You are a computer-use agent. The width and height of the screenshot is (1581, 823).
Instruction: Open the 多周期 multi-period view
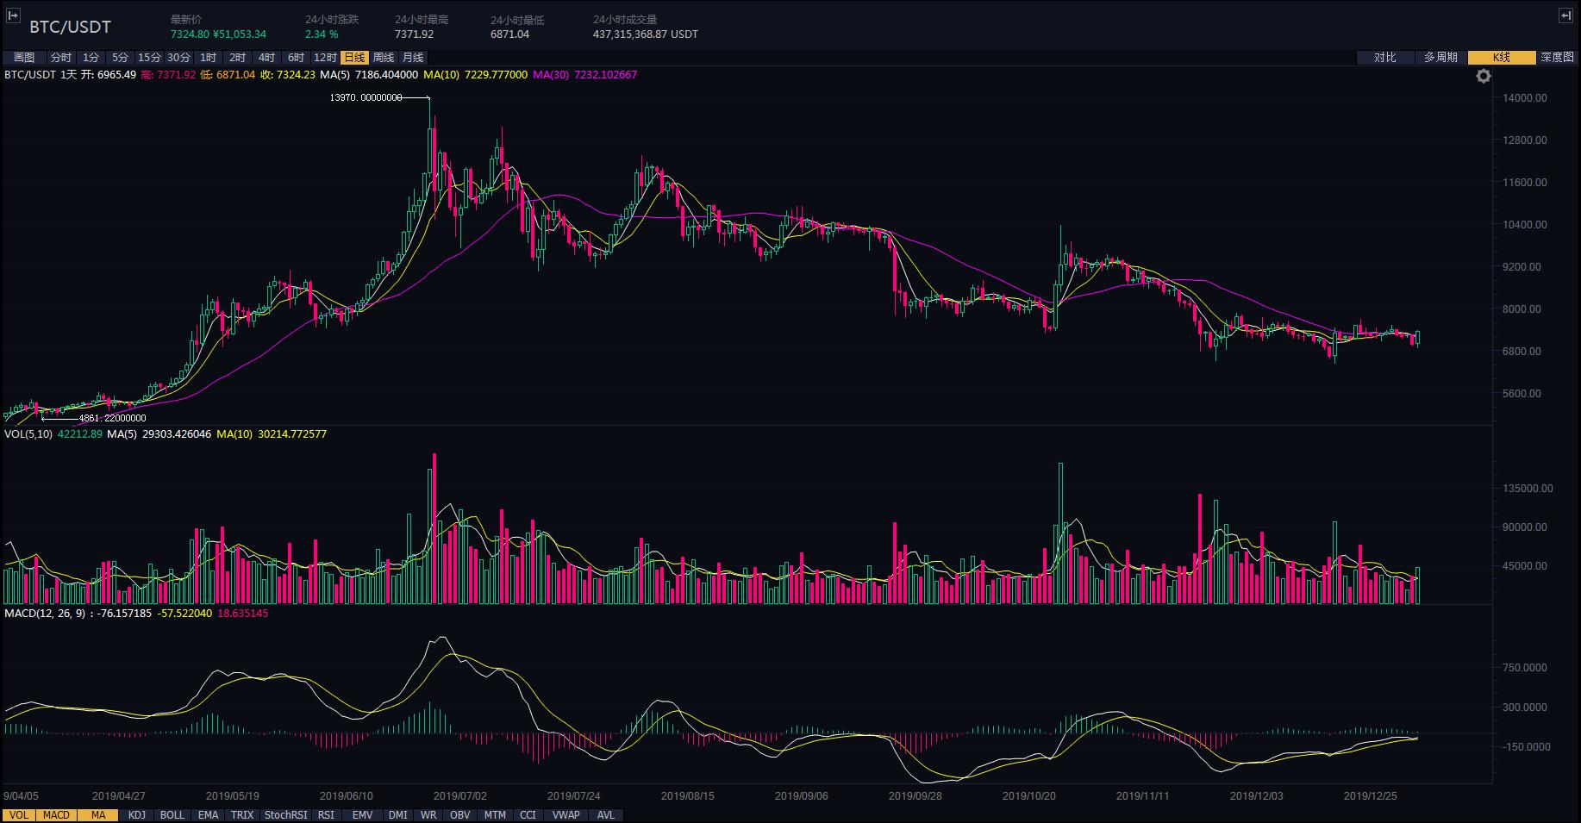pos(1440,58)
